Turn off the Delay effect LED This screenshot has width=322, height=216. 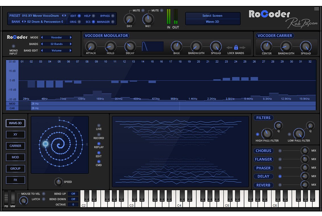tap(280, 176)
